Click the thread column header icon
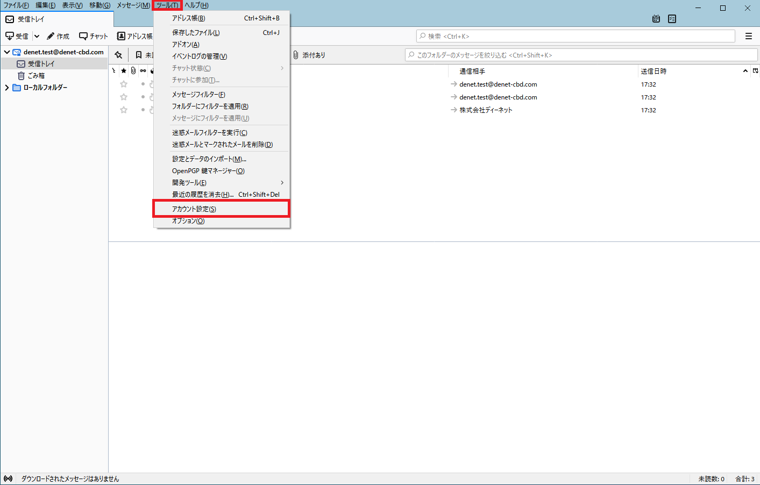The image size is (760, 485). [x=114, y=71]
